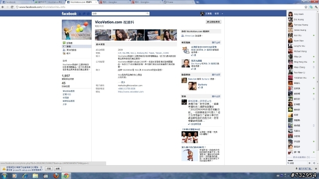Click Discard button in download warning bar
Screen dimensions: 319x179
point(58,169)
